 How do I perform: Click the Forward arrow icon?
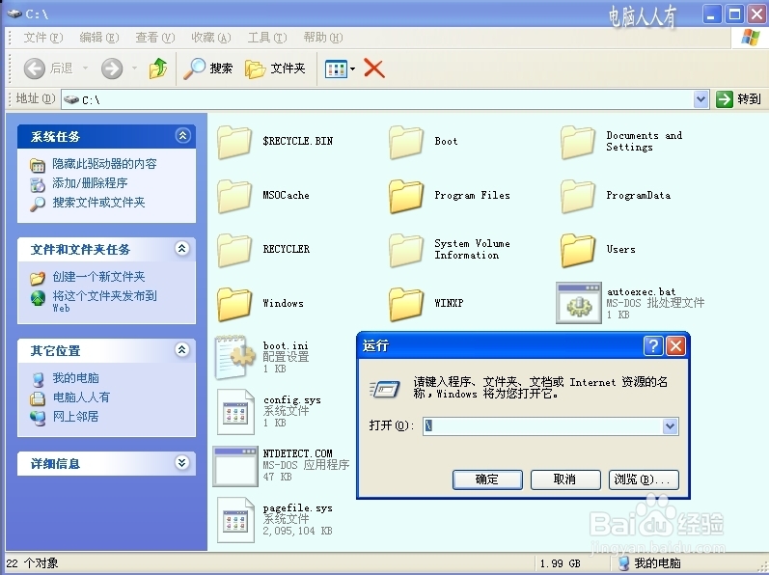coord(112,68)
